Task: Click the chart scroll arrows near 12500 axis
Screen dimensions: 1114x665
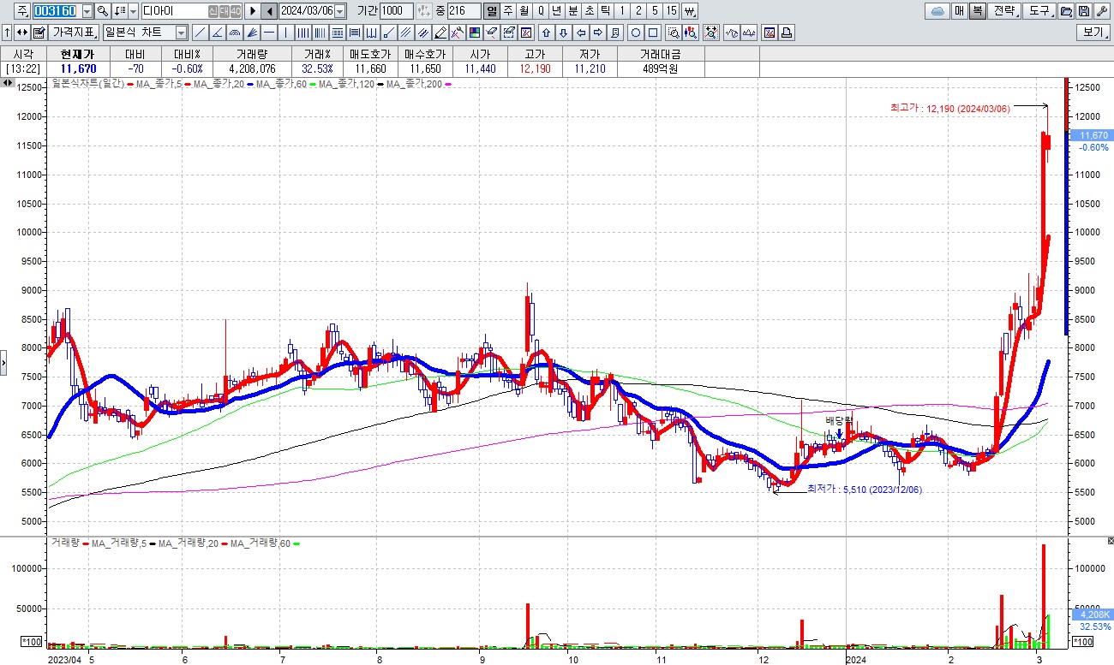Action: 7,83
